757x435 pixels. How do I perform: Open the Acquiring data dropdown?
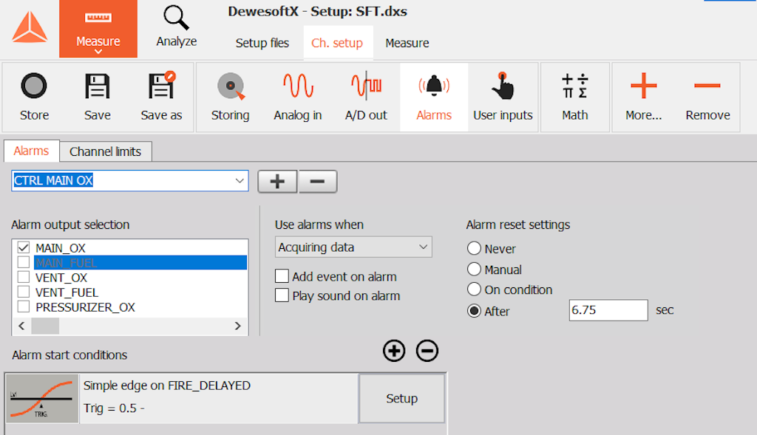[x=353, y=247]
